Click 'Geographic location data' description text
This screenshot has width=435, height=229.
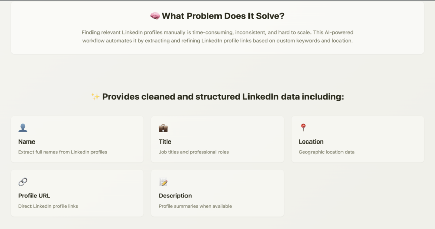pyautogui.click(x=327, y=152)
